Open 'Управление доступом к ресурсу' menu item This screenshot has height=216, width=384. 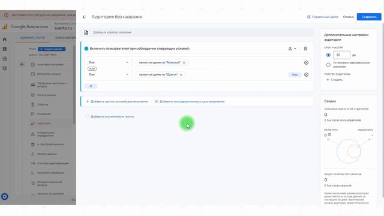(52, 85)
